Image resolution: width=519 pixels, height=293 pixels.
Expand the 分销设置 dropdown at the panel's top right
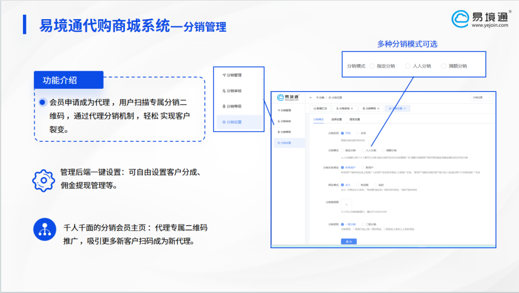point(482,97)
